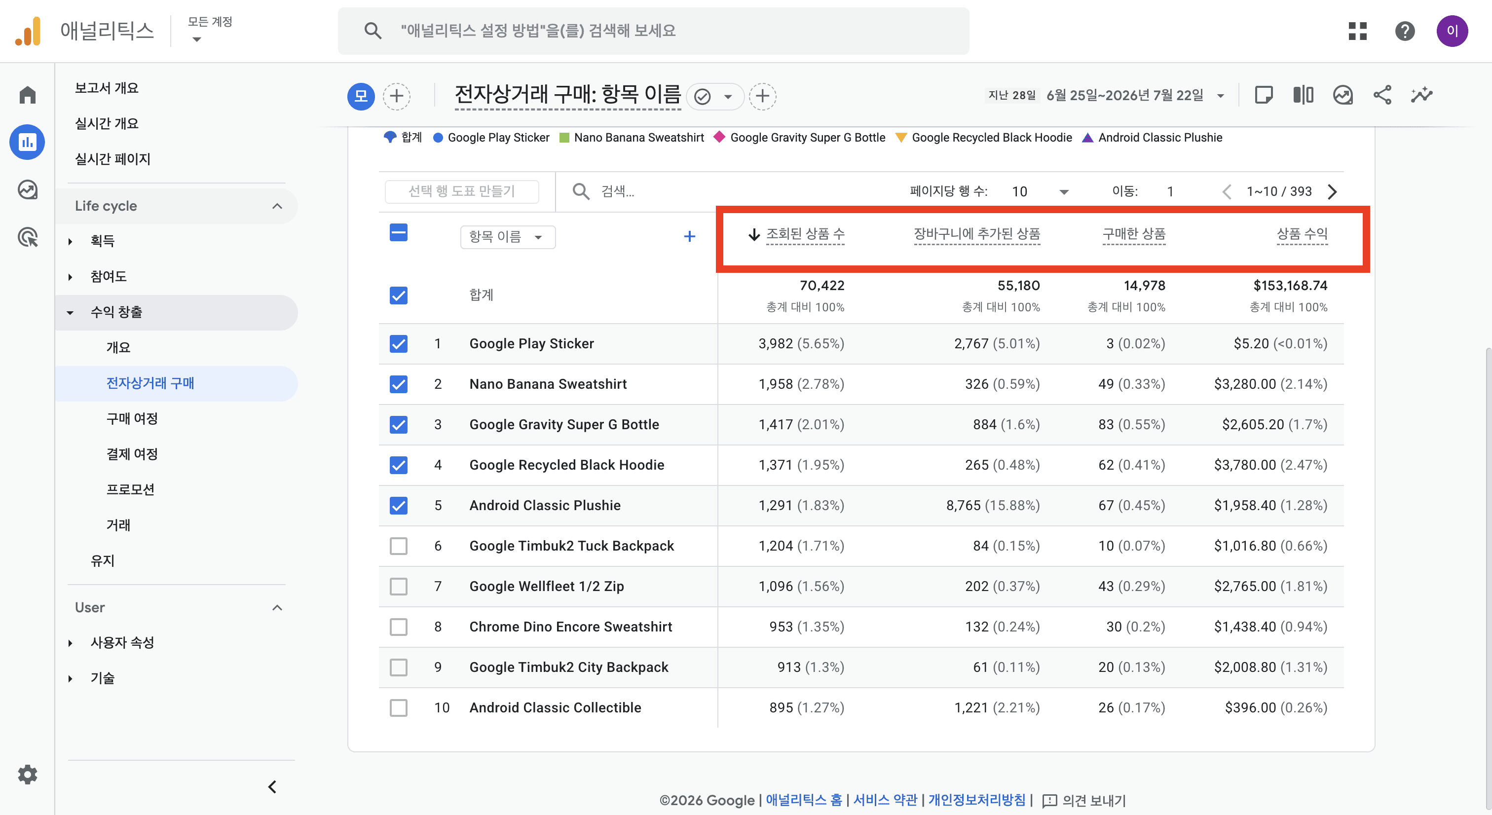The image size is (1492, 815).
Task: Expand the 참여도 menu group
Action: (70, 277)
